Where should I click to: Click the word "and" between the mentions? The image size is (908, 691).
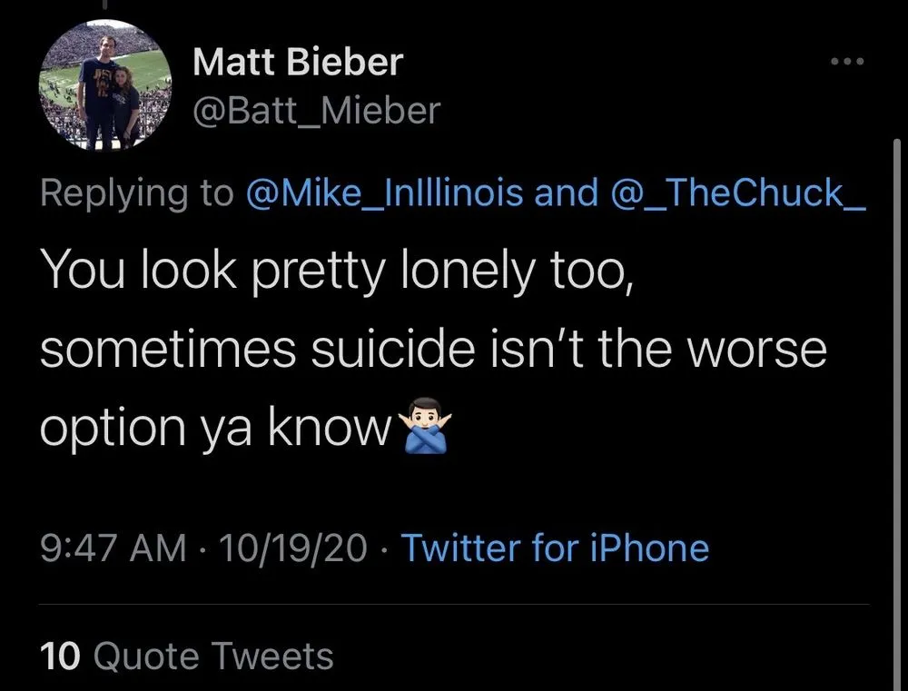[x=567, y=193]
